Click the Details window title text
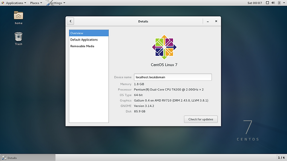The height and width of the screenshot is (161, 287). [143, 22]
